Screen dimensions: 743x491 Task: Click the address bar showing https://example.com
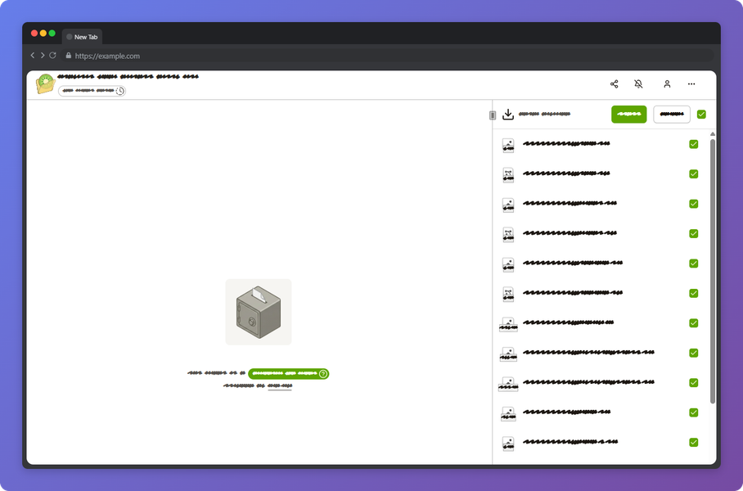(x=386, y=56)
